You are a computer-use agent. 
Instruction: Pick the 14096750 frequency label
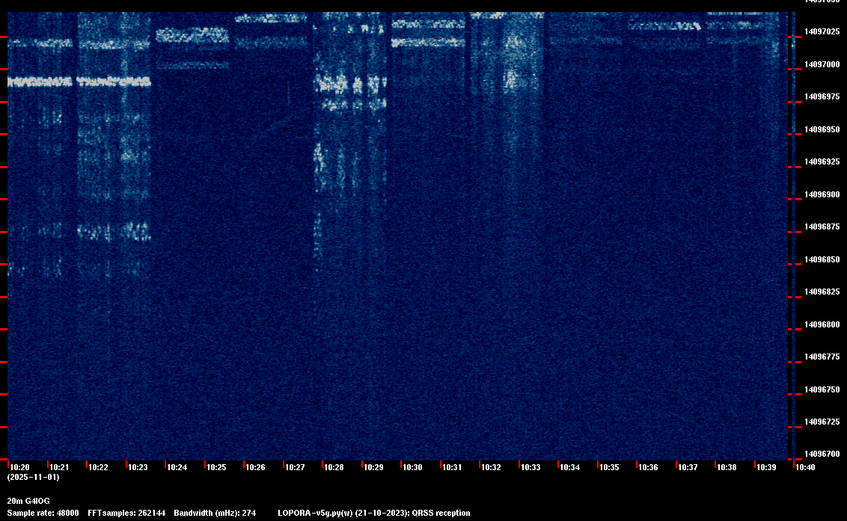[x=822, y=389]
